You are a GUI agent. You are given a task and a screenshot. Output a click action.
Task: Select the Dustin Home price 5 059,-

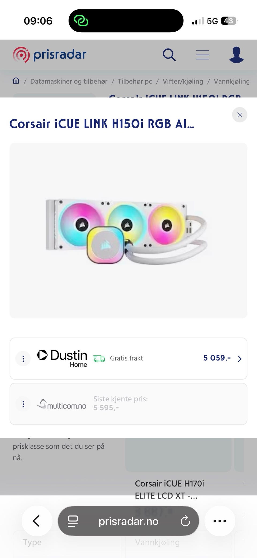[x=217, y=358]
